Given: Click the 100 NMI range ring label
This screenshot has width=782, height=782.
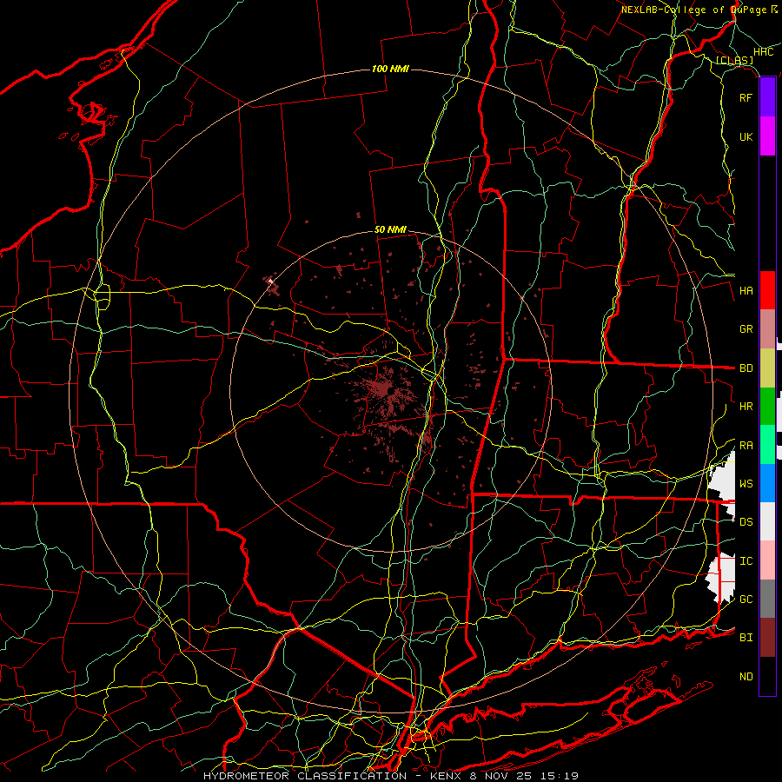Looking at the screenshot, I should 390,69.
